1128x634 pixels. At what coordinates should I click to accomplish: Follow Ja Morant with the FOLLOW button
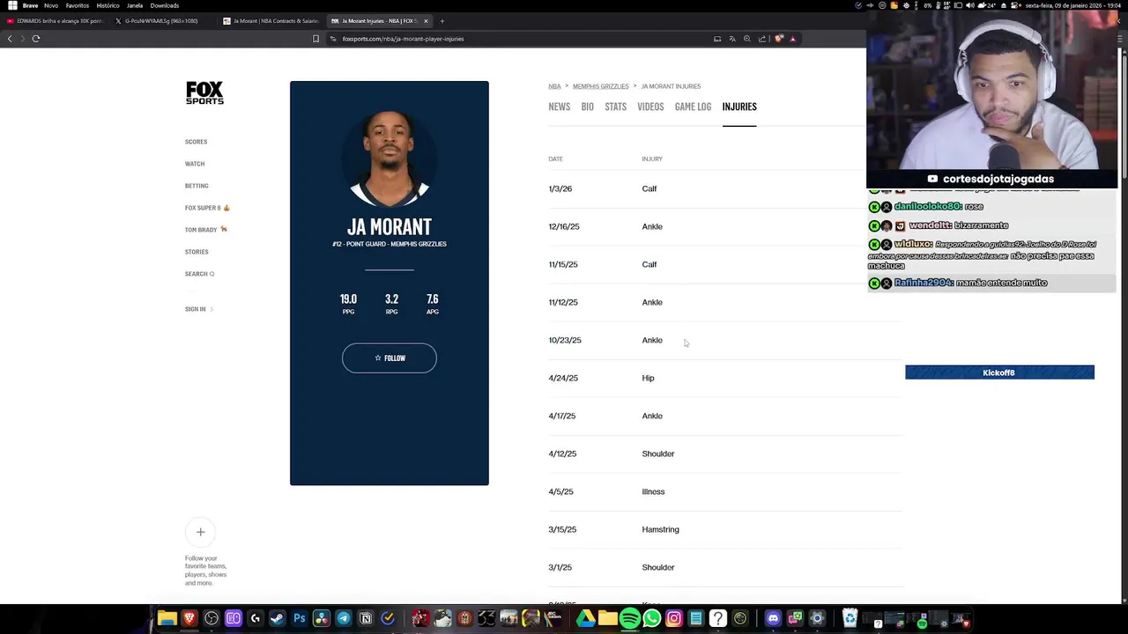tap(390, 358)
